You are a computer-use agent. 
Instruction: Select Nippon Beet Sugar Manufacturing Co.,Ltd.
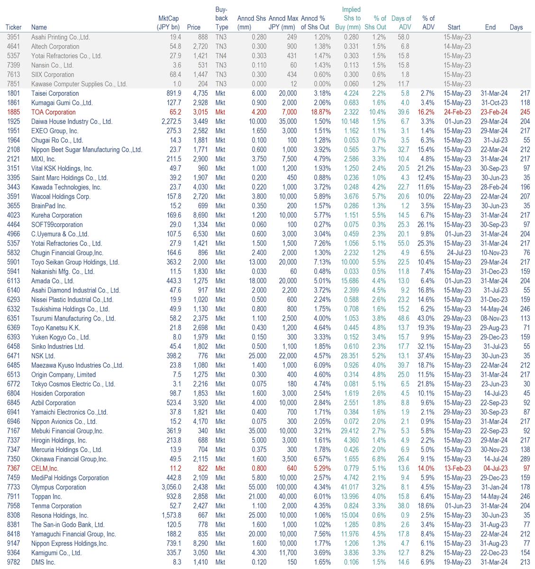[87, 150]
